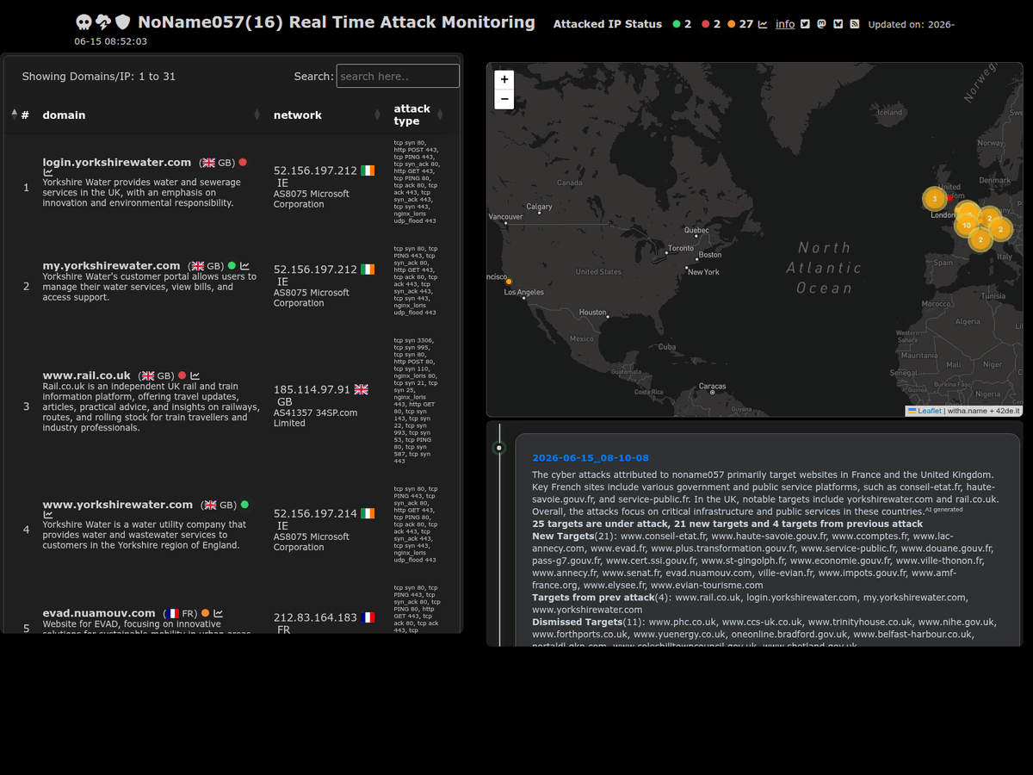This screenshot has width=1033, height=775.
Task: Click the orange status dot in header
Action: tap(732, 24)
